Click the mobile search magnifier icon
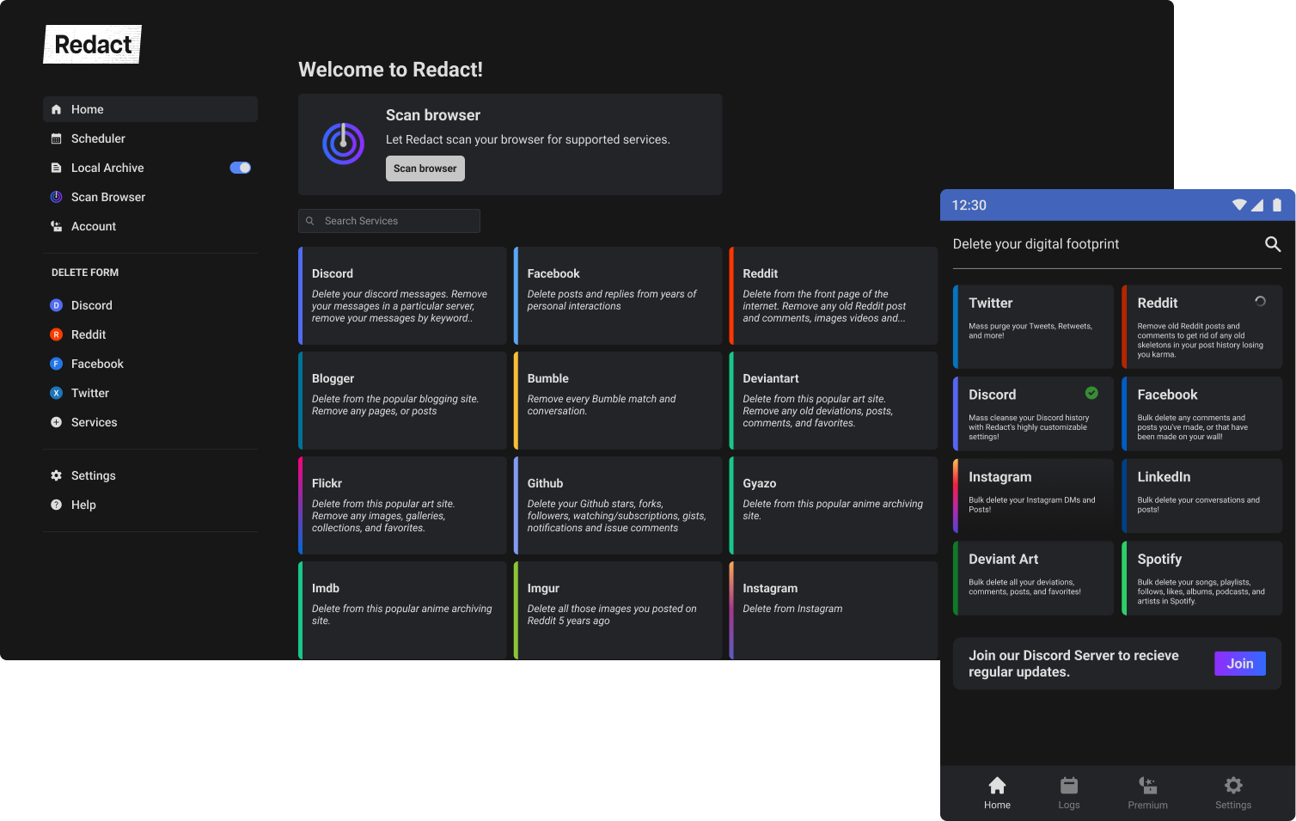Image resolution: width=1296 pixels, height=821 pixels. (1273, 244)
